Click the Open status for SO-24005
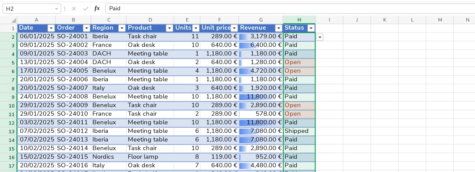This screenshot has width=475, height=172. (x=299, y=71)
